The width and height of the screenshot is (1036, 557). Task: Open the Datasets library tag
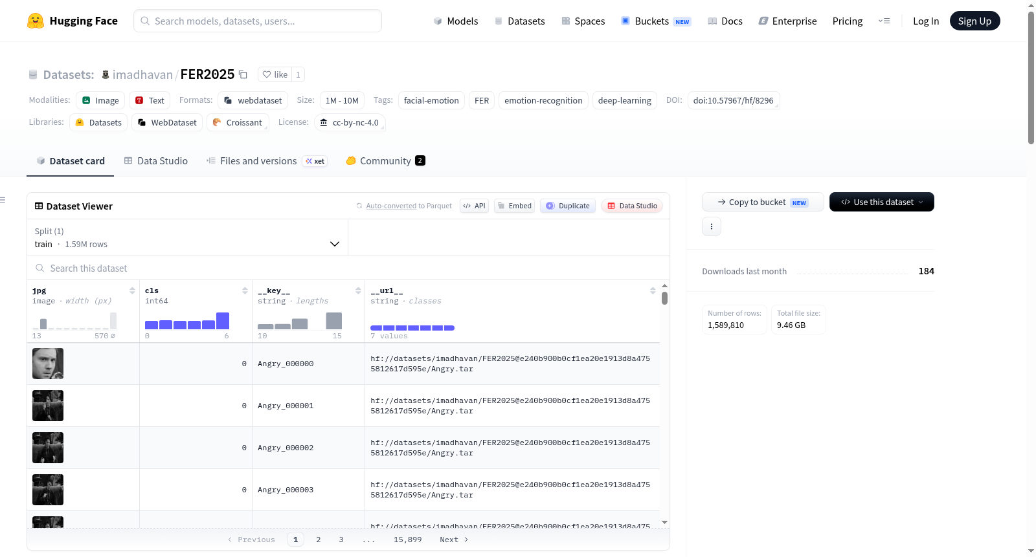tap(98, 122)
